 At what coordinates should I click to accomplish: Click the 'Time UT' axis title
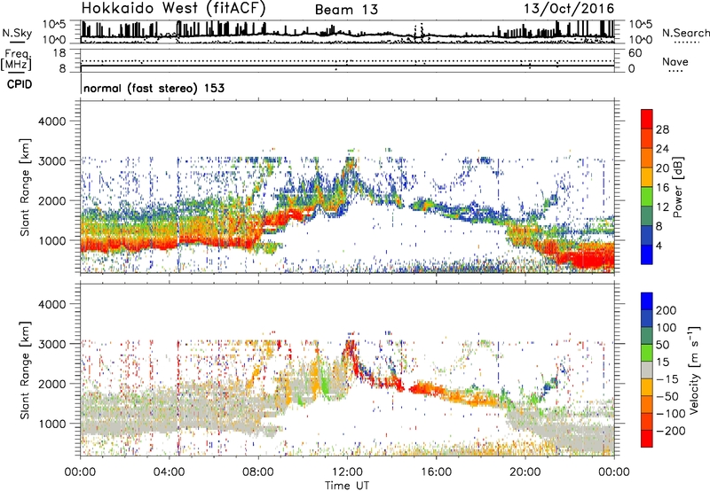[x=347, y=486]
